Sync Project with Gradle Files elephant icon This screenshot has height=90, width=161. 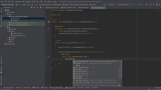pyautogui.click(x=157, y=4)
